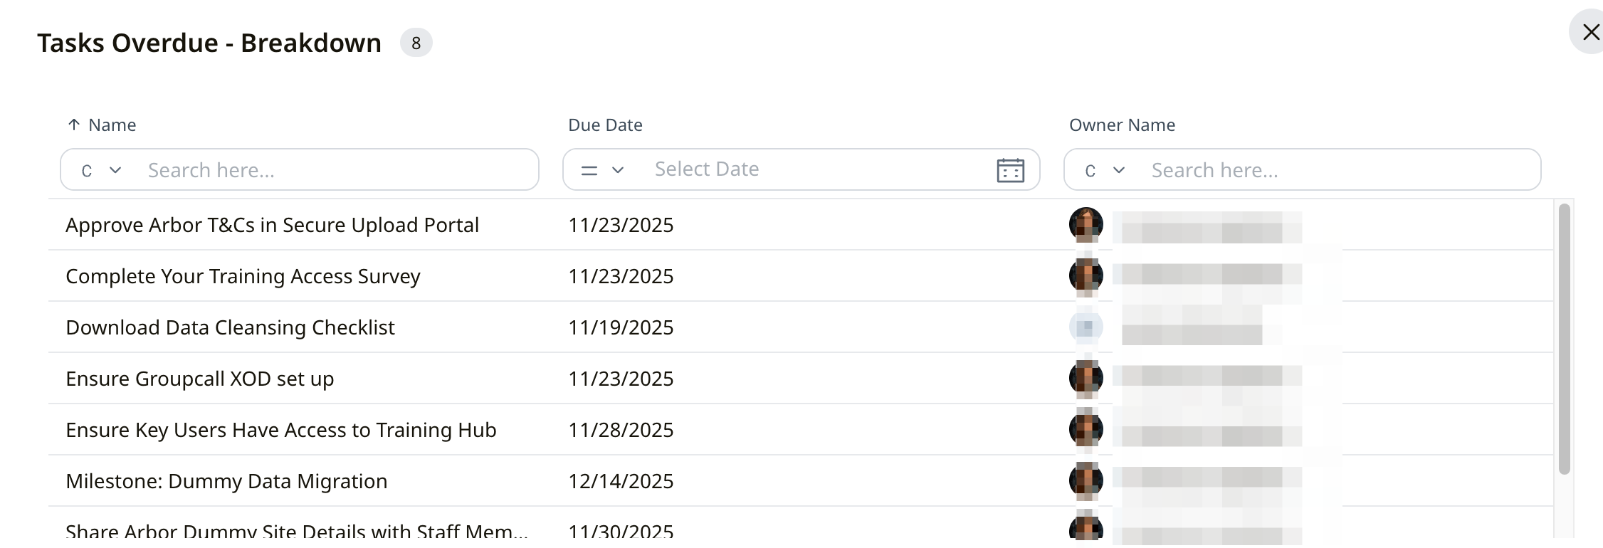Screen dimensions: 1603x548
Task: Click the vertical scrollbar of the task list
Action: (1564, 339)
